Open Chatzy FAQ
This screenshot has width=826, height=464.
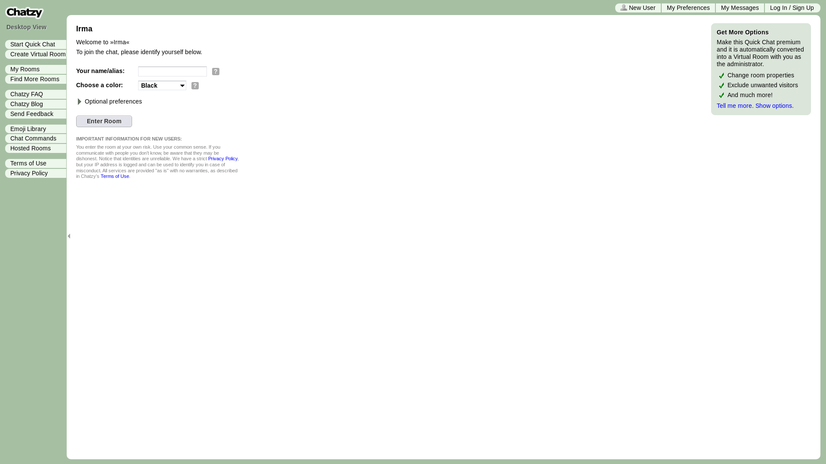(36, 94)
